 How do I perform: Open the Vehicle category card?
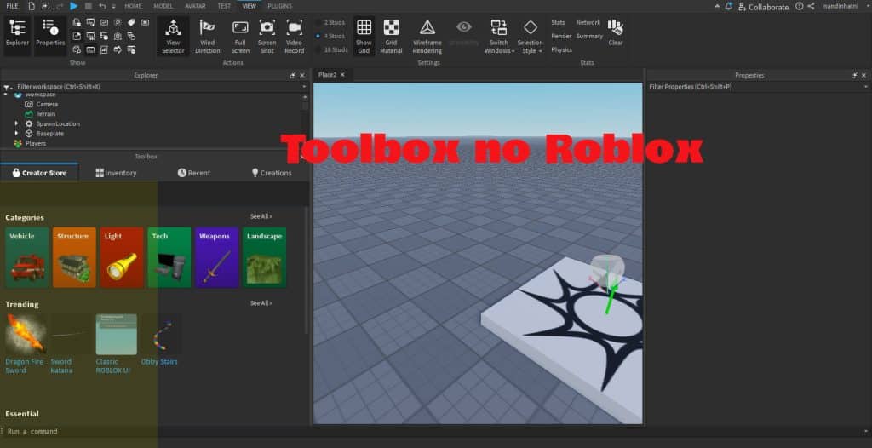[x=27, y=257]
